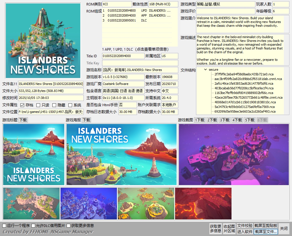
Task: Open the large purple night screenshot
Action: coord(234,155)
